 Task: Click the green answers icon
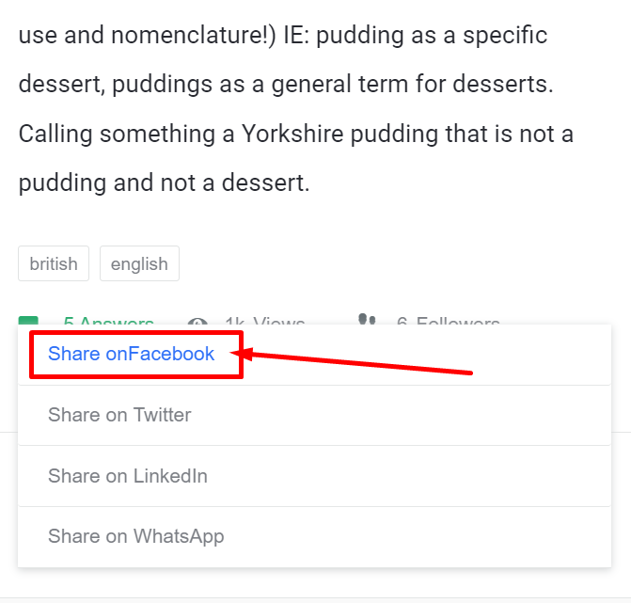28,321
